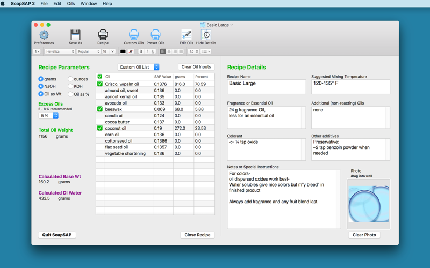
Task: Print the recipe with the Recipe printer icon
Action: tap(103, 35)
